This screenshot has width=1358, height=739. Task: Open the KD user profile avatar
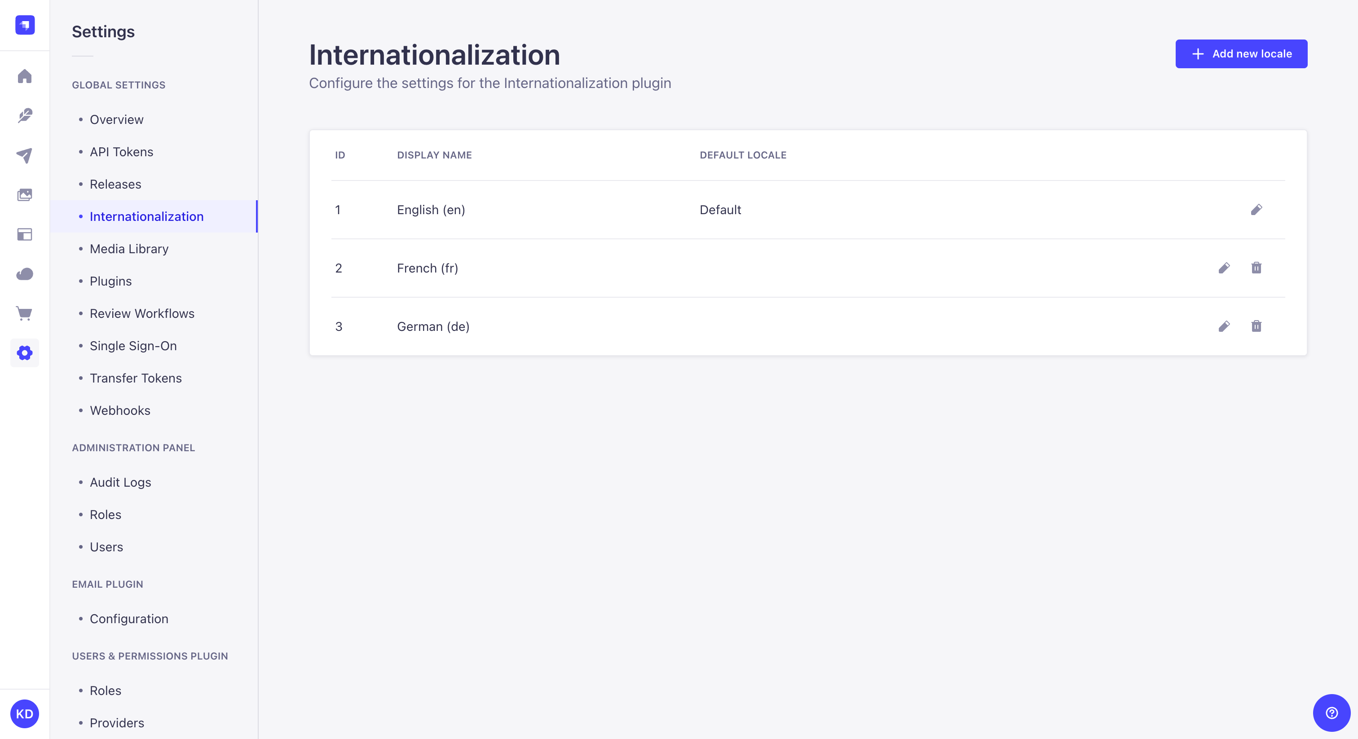25,714
